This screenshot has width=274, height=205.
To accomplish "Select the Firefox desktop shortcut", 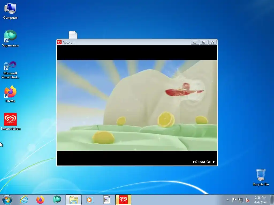I will tap(10, 94).
